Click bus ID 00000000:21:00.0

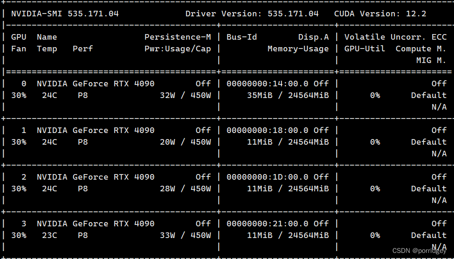coord(267,224)
